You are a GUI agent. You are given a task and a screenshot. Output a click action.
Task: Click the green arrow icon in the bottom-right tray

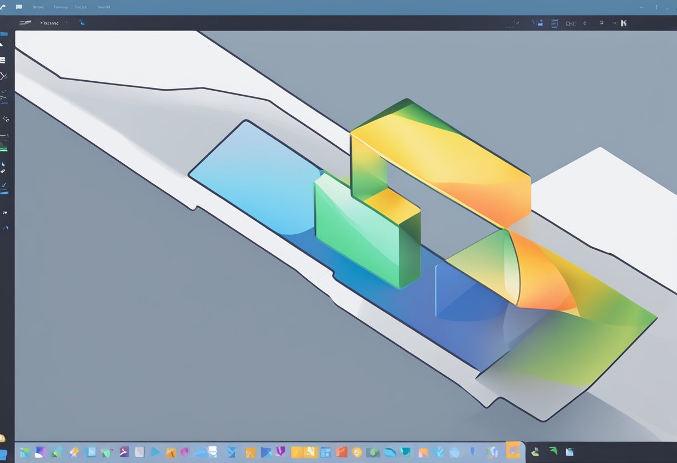pos(553,451)
